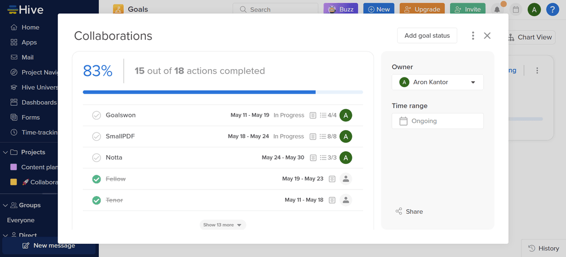Check off the SmallPDF action
Screen dimensions: 566x257
(97, 136)
